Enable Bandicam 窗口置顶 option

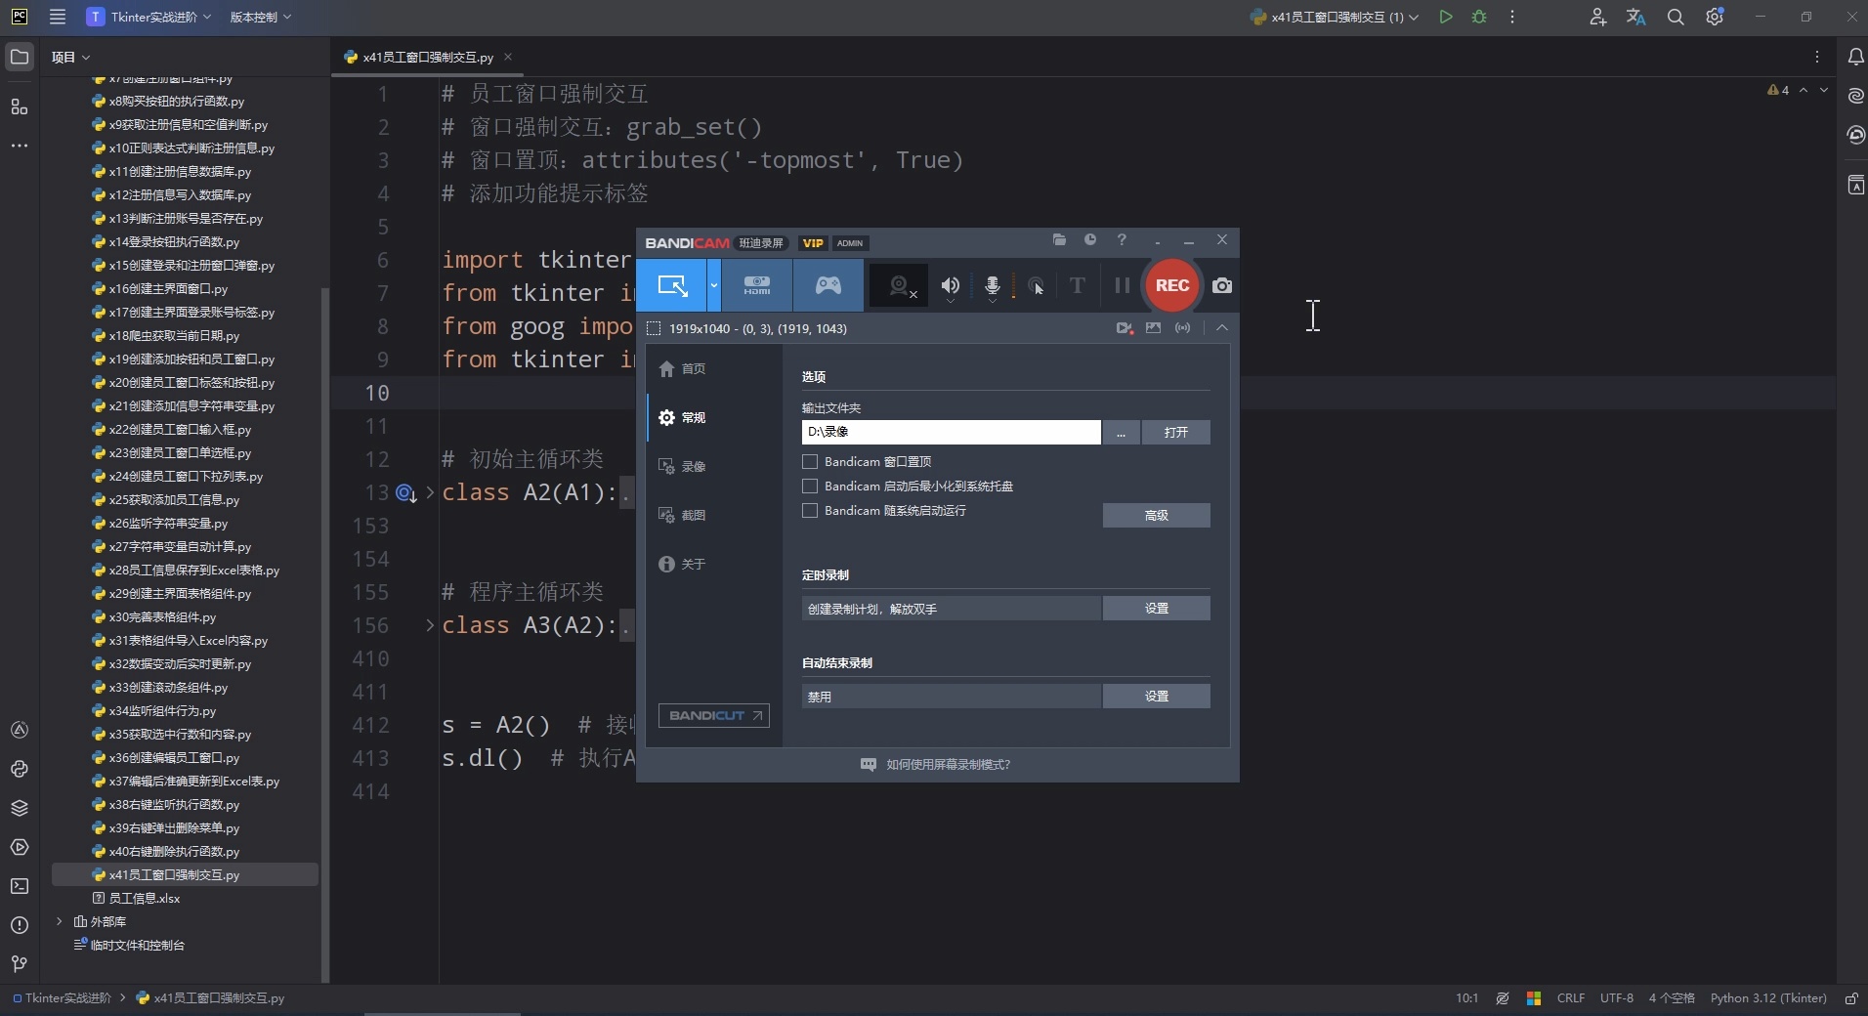coord(809,462)
